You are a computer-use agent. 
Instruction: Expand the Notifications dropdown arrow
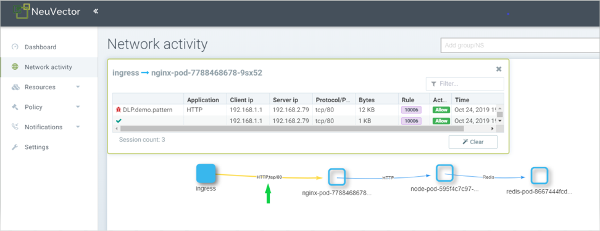point(78,126)
